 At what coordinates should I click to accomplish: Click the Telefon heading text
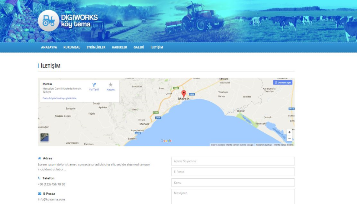pyautogui.click(x=49, y=178)
